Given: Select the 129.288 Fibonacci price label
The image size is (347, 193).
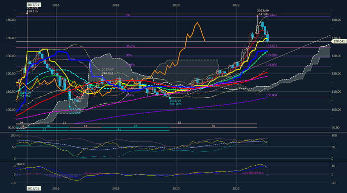Looking at the screenshot, I should pos(272,55).
